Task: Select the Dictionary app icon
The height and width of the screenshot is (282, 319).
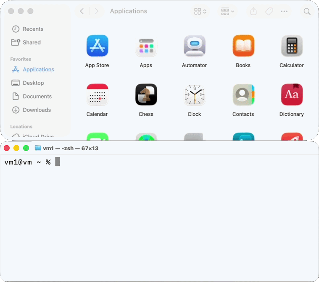Action: click(x=292, y=94)
